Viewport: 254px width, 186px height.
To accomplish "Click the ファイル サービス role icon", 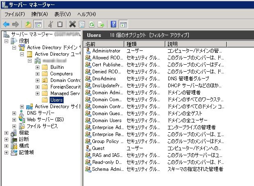I will 22,126.
